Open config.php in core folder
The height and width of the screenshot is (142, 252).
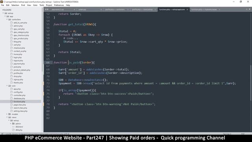pos(18,92)
